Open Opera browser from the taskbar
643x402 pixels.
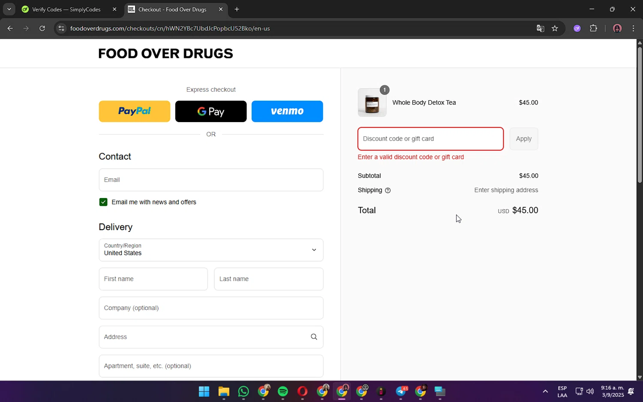pos(303,391)
